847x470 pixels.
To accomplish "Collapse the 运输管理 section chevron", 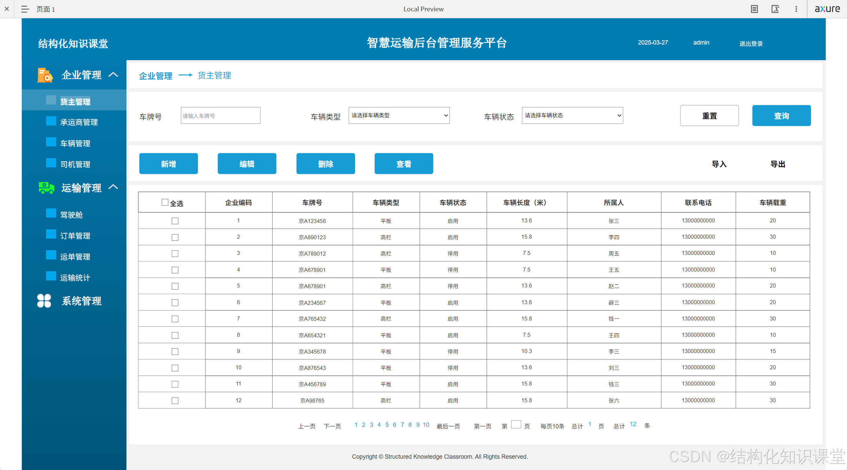I will click(x=113, y=187).
